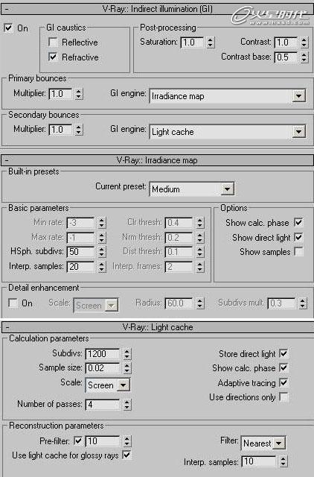The height and width of the screenshot is (477, 314).
Task: Adjust the Saturation spinner arrows
Action: [x=211, y=42]
